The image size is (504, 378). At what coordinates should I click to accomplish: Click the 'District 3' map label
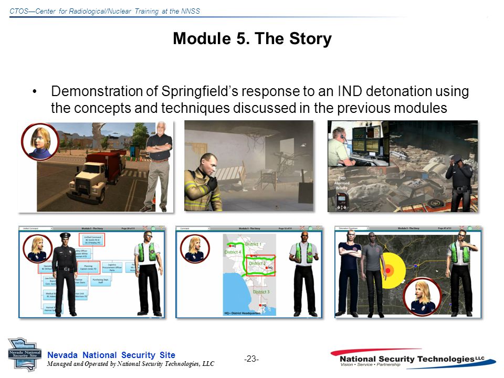pyautogui.click(x=261, y=292)
